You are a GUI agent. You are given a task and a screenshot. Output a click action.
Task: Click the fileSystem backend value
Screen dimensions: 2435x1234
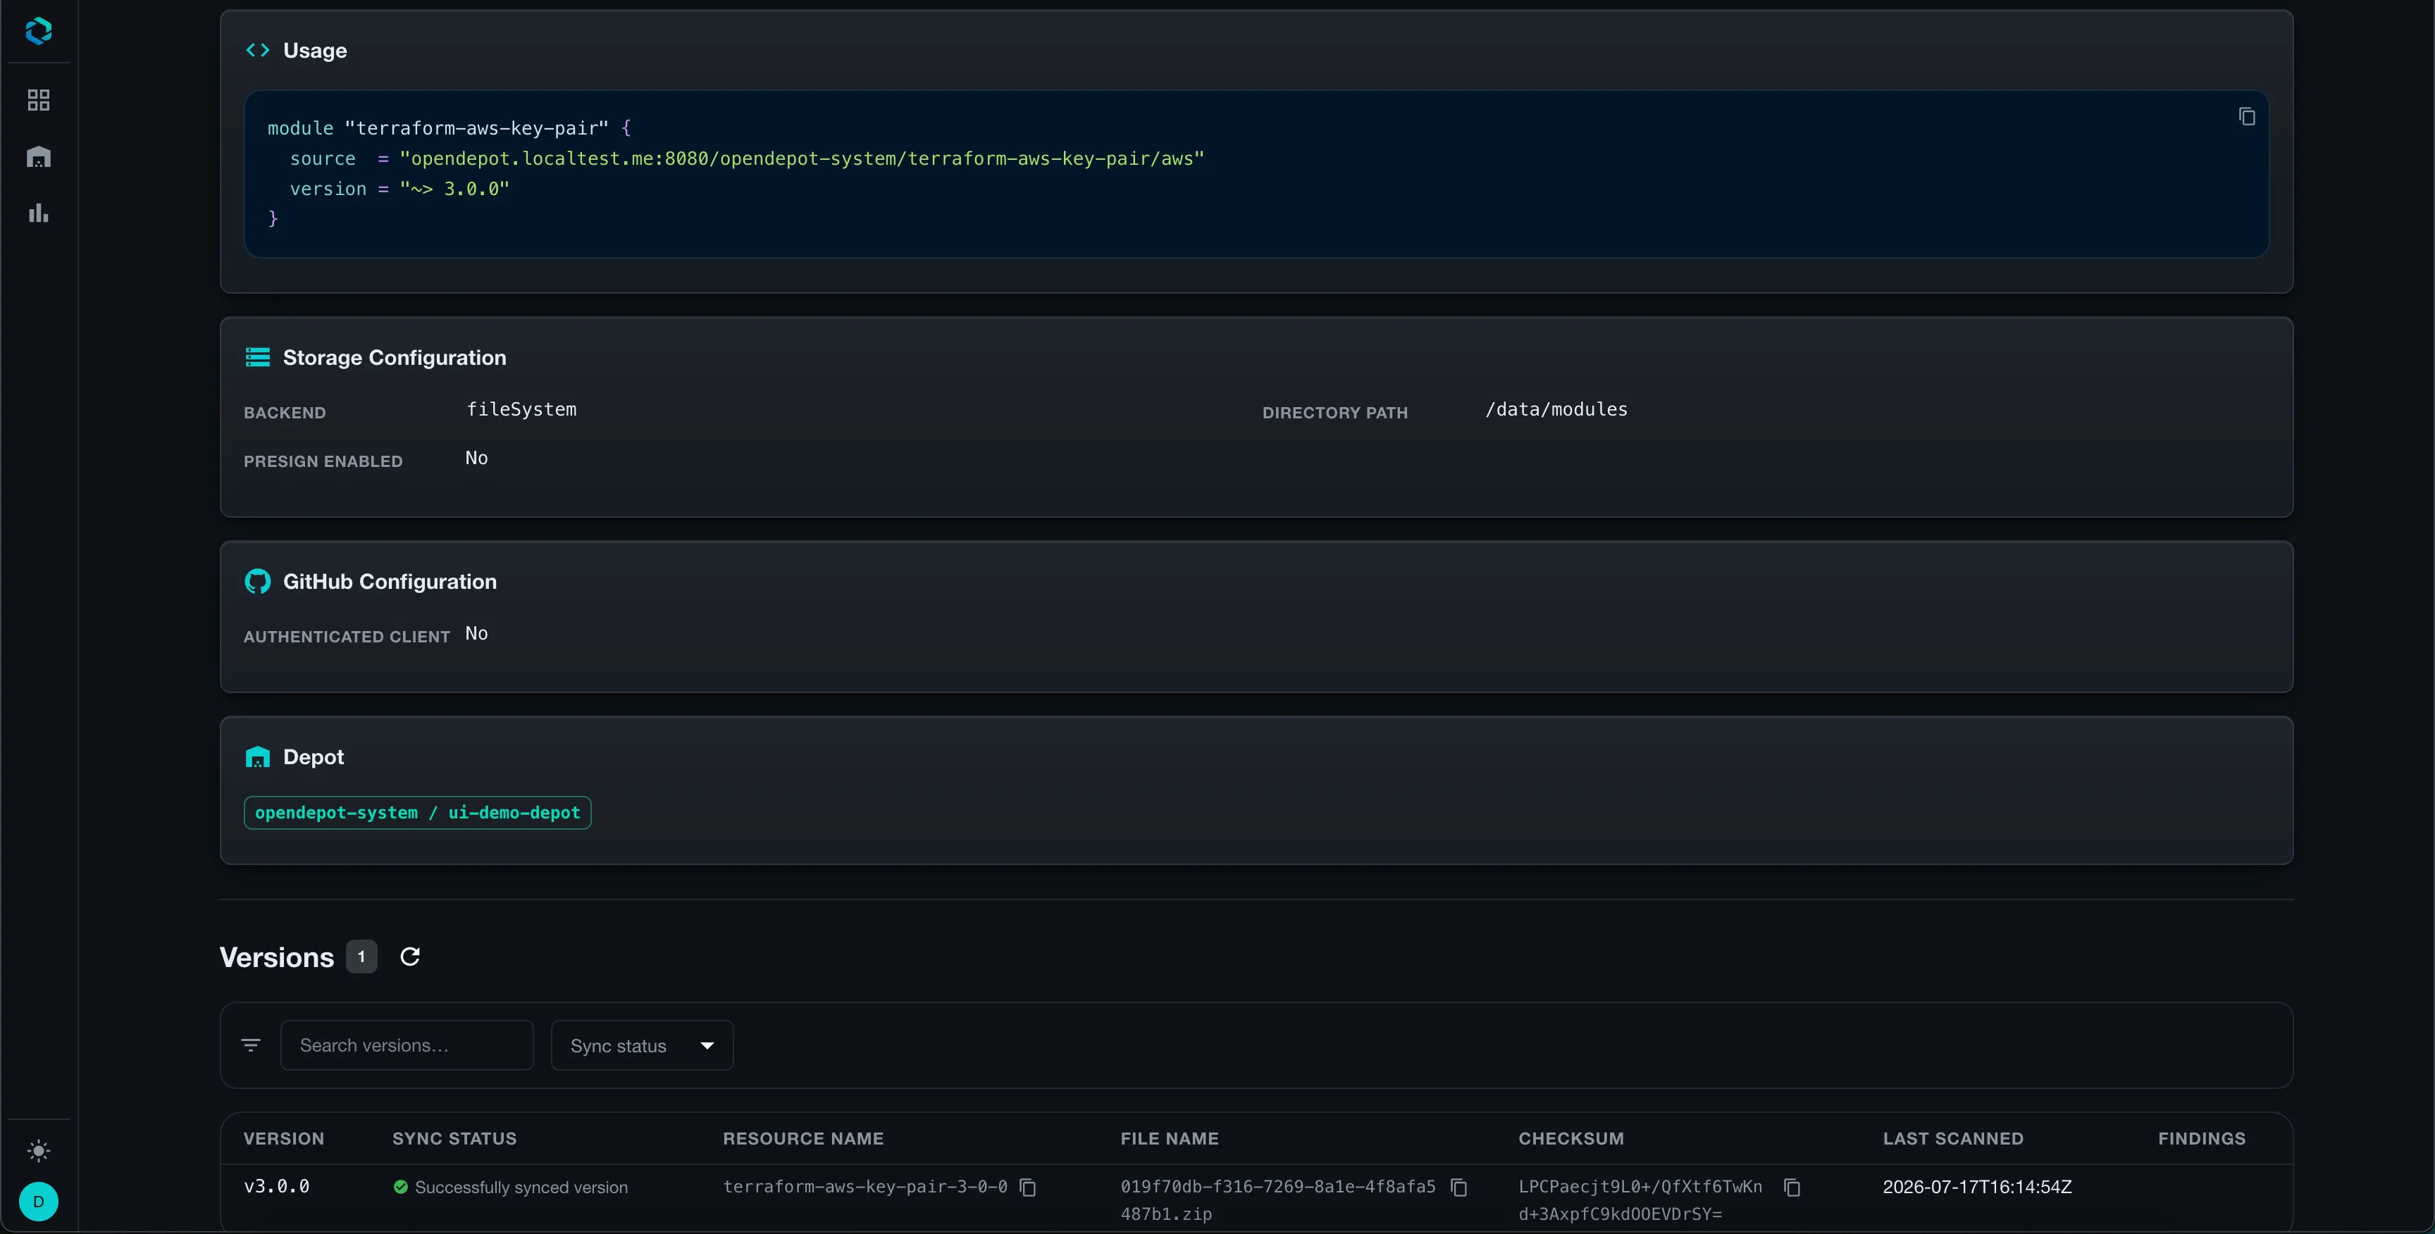522,409
